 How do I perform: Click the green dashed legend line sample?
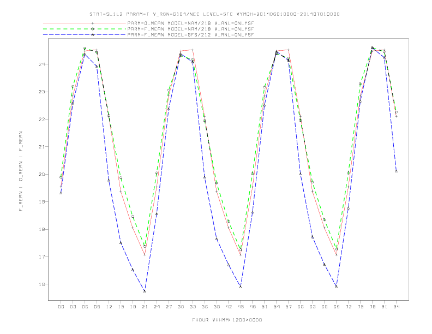85,29
